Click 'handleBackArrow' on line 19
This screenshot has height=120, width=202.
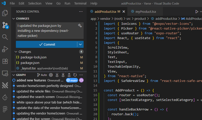click(x=134, y=109)
